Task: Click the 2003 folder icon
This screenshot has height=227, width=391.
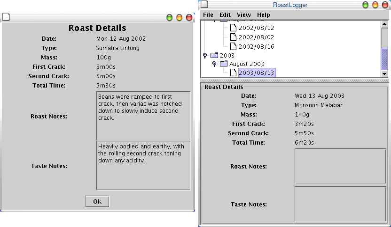Action: click(x=214, y=55)
